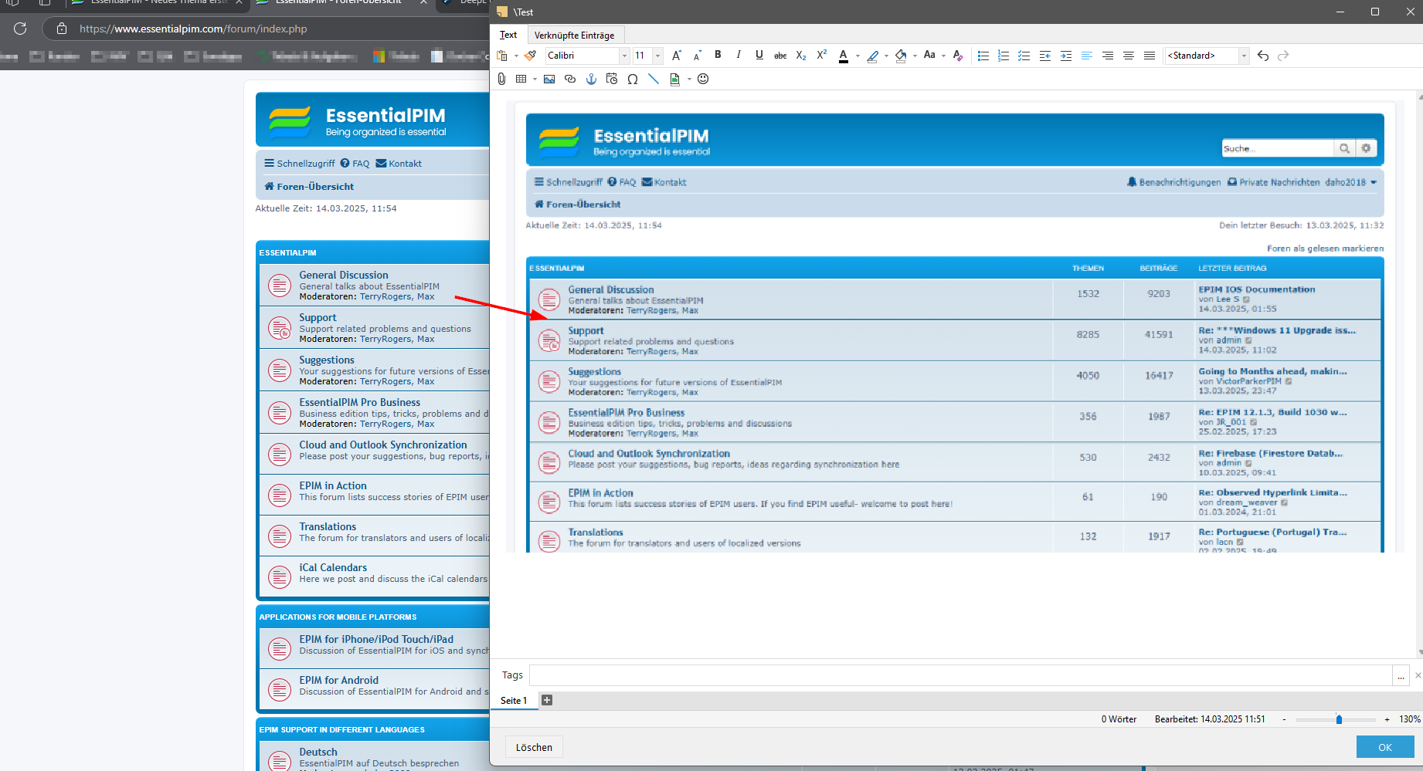Open Schnellzugriff menu in the browser forum
Image resolution: width=1423 pixels, height=771 pixels.
tap(300, 164)
